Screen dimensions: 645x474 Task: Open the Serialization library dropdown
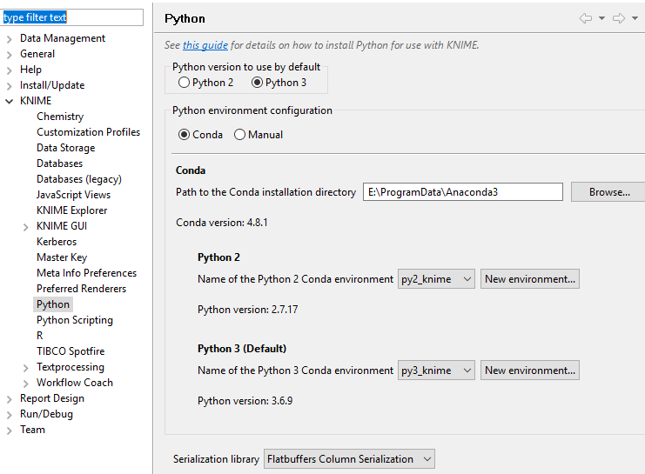[349, 459]
